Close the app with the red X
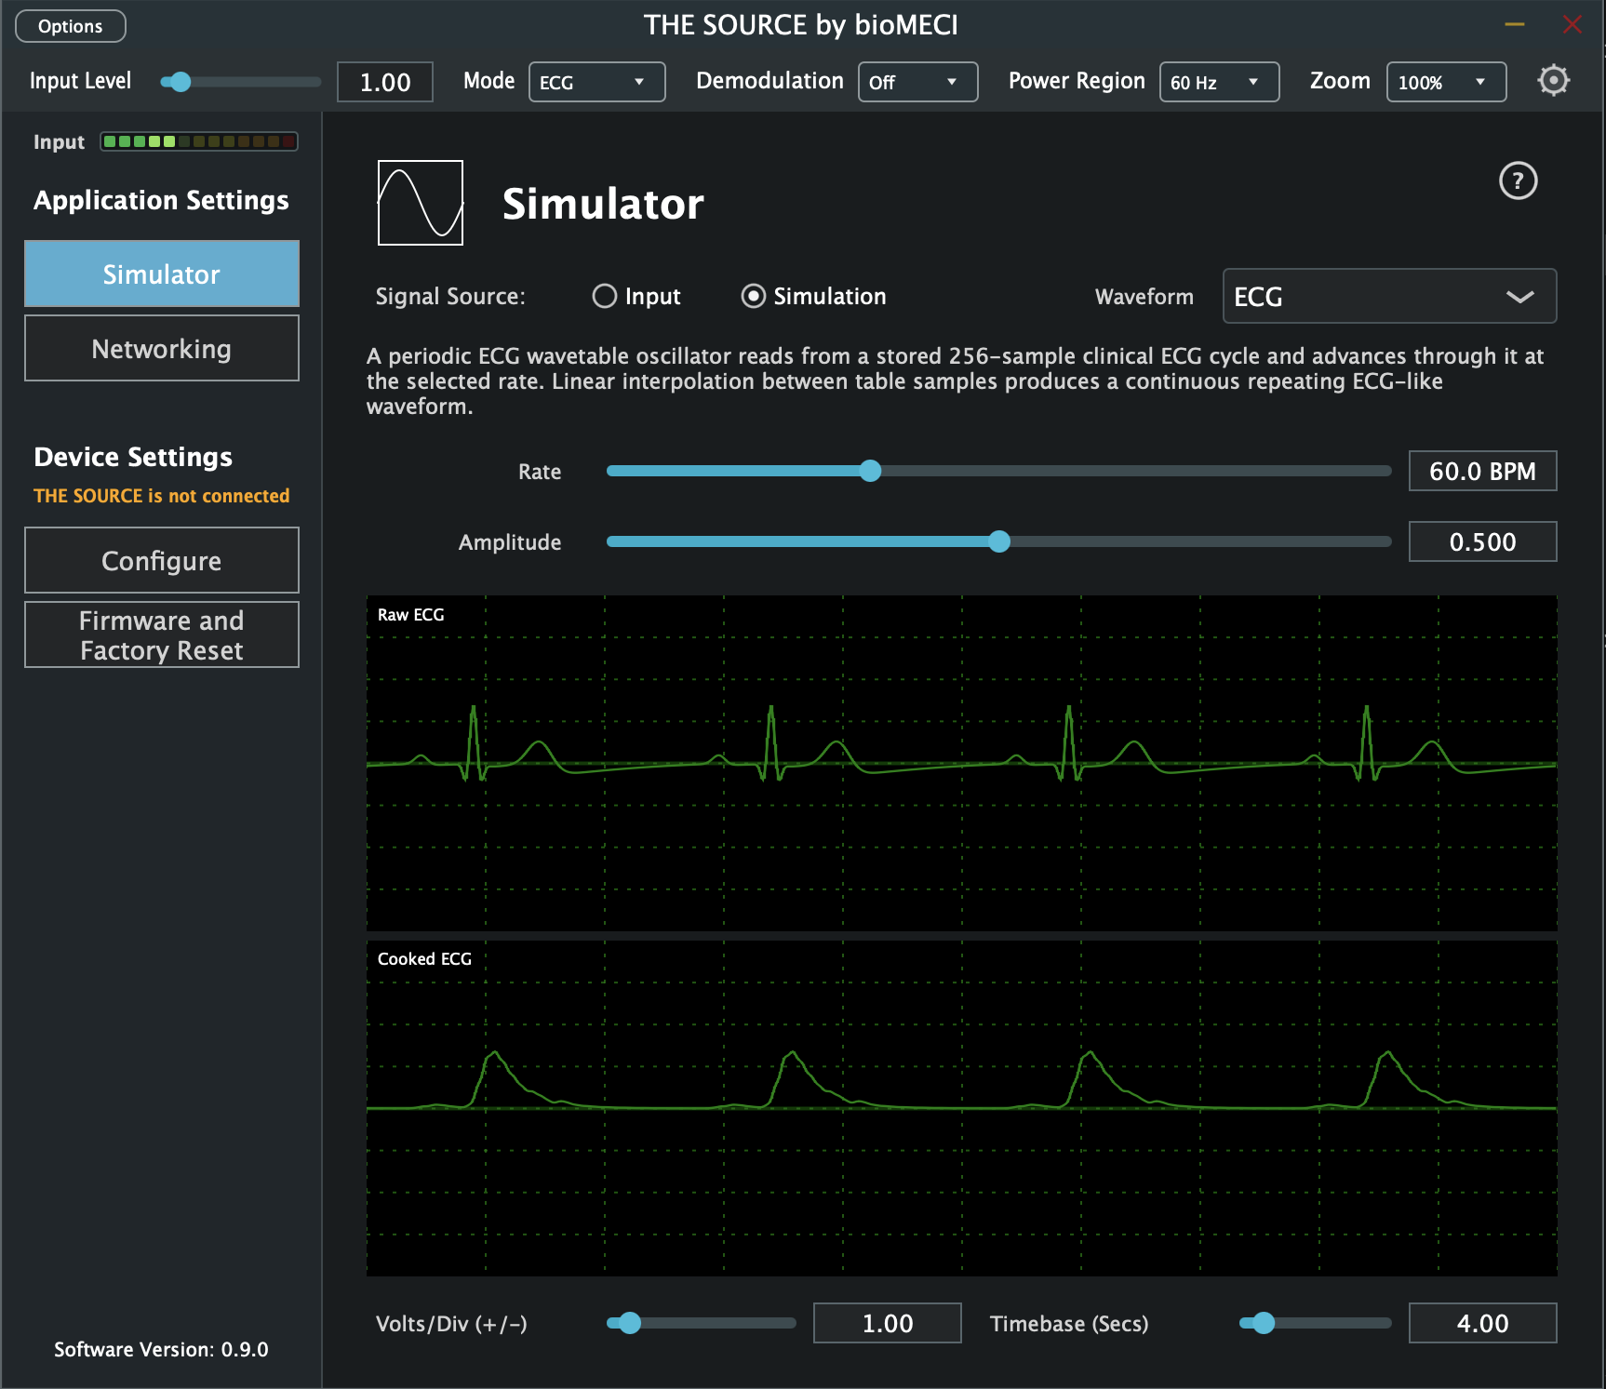The width and height of the screenshot is (1606, 1389). click(x=1573, y=24)
